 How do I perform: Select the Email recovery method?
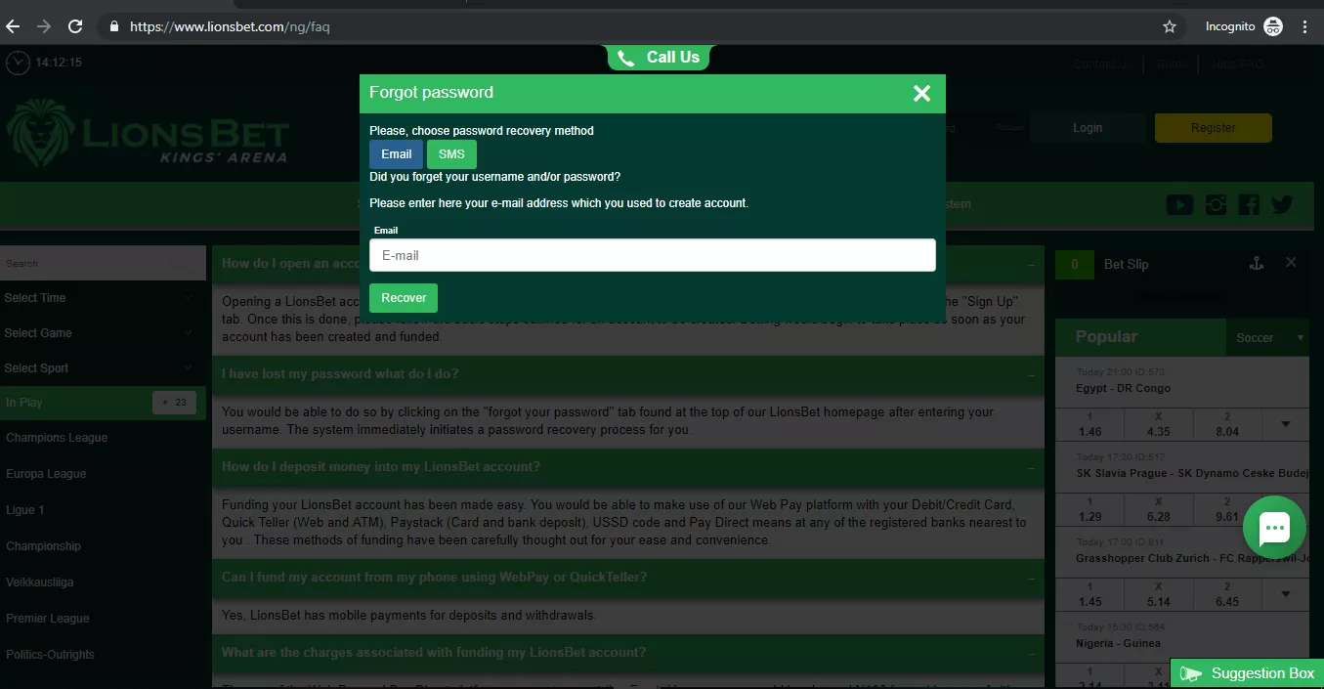pos(395,153)
